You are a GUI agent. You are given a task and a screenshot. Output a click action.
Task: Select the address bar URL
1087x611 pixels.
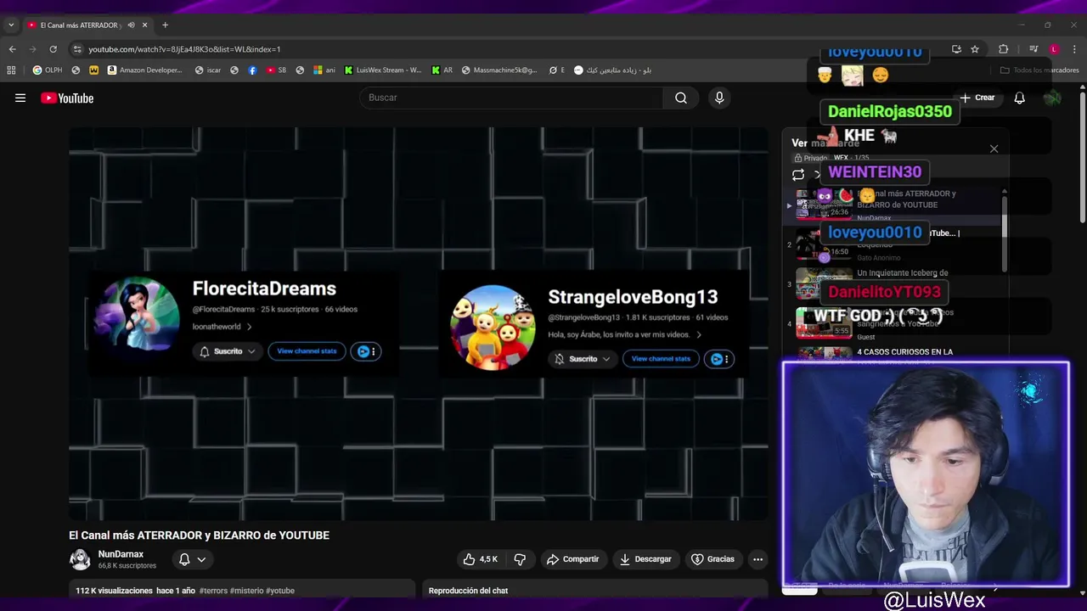pyautogui.click(x=184, y=49)
